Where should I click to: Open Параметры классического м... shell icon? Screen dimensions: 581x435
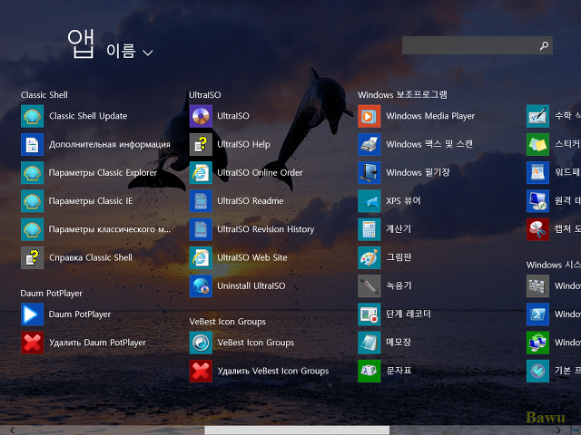click(x=33, y=229)
